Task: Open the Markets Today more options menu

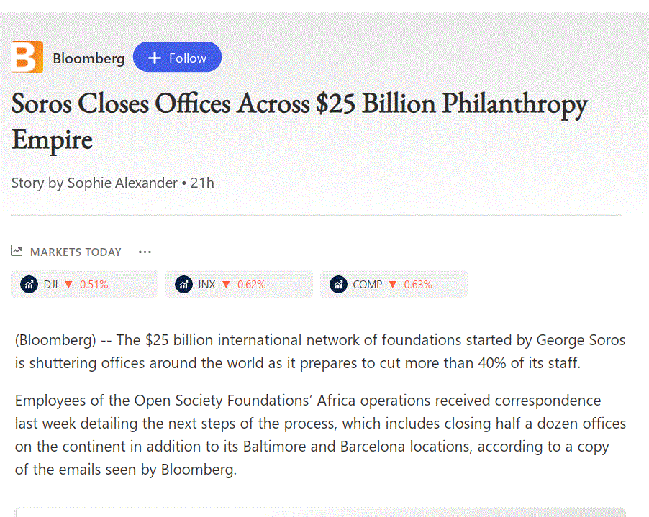Action: pyautogui.click(x=145, y=252)
